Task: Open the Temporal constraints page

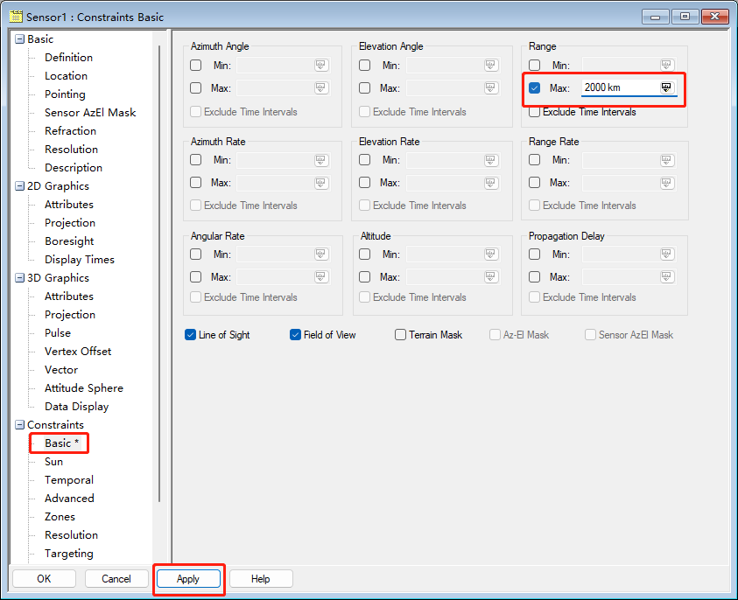Action: pos(69,480)
